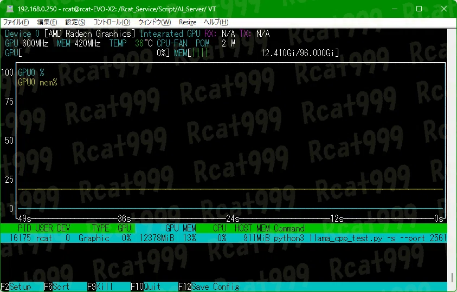
Task: Click the USER column header
Action: click(x=44, y=228)
